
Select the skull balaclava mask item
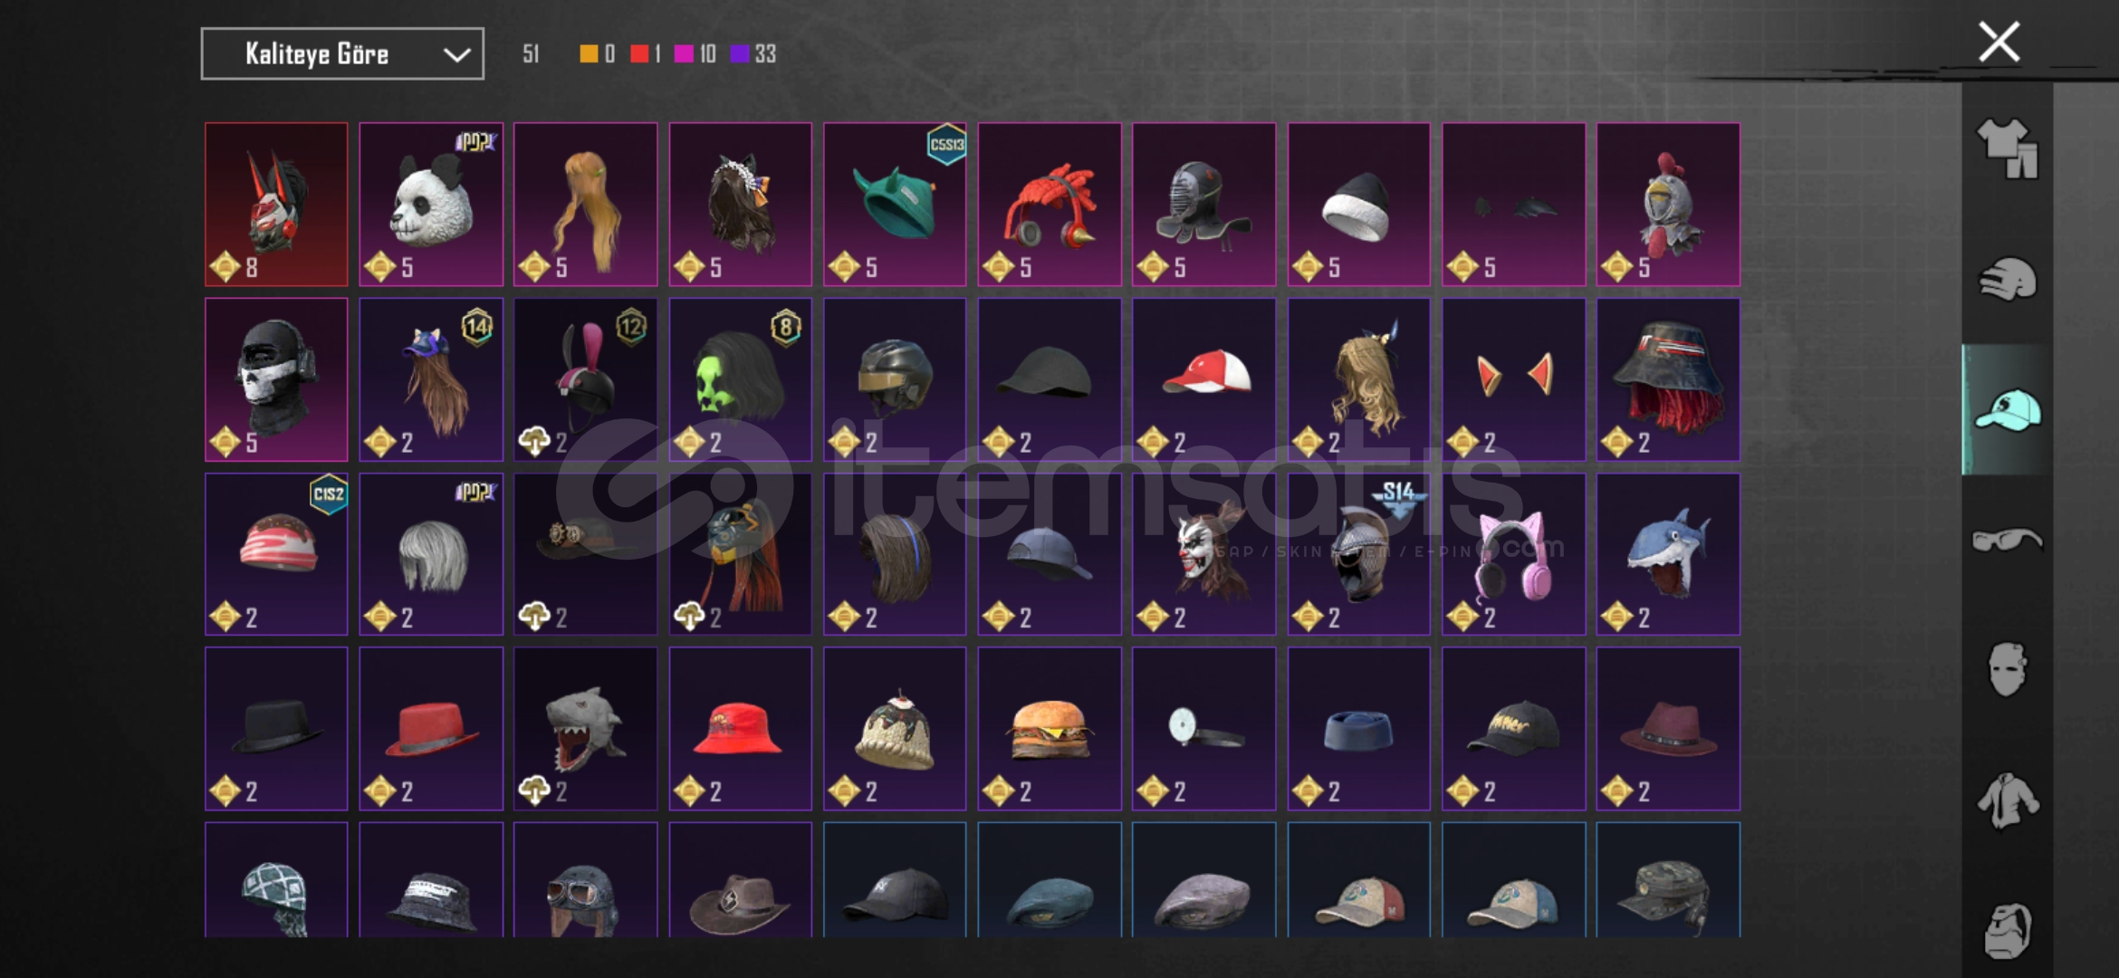[x=276, y=379]
